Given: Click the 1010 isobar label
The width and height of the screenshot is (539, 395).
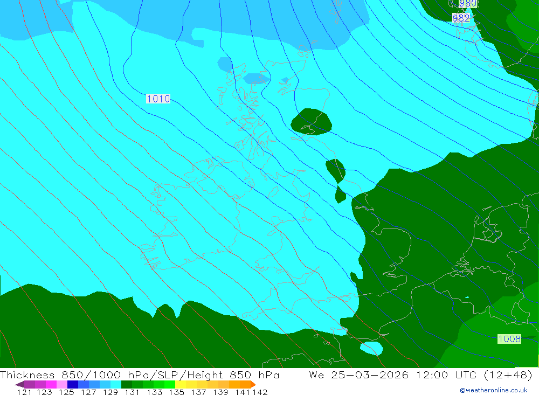Looking at the screenshot, I should (x=158, y=99).
